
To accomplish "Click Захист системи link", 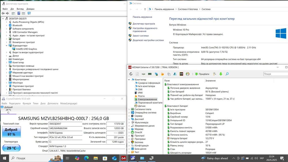I will click(x=141, y=36).
